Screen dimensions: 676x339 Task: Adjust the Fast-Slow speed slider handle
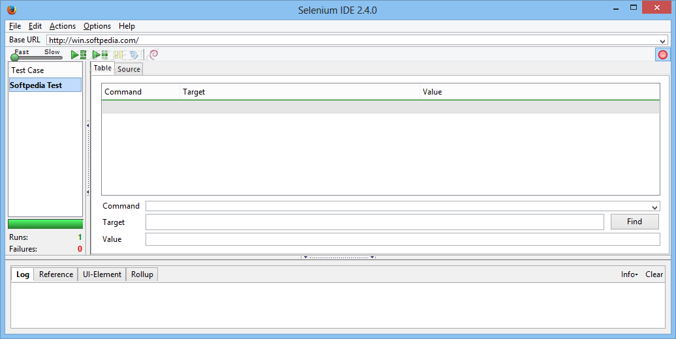[14, 57]
